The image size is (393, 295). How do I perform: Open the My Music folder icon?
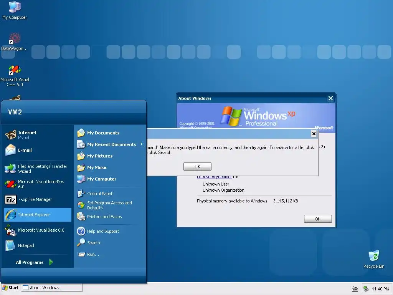(81, 167)
